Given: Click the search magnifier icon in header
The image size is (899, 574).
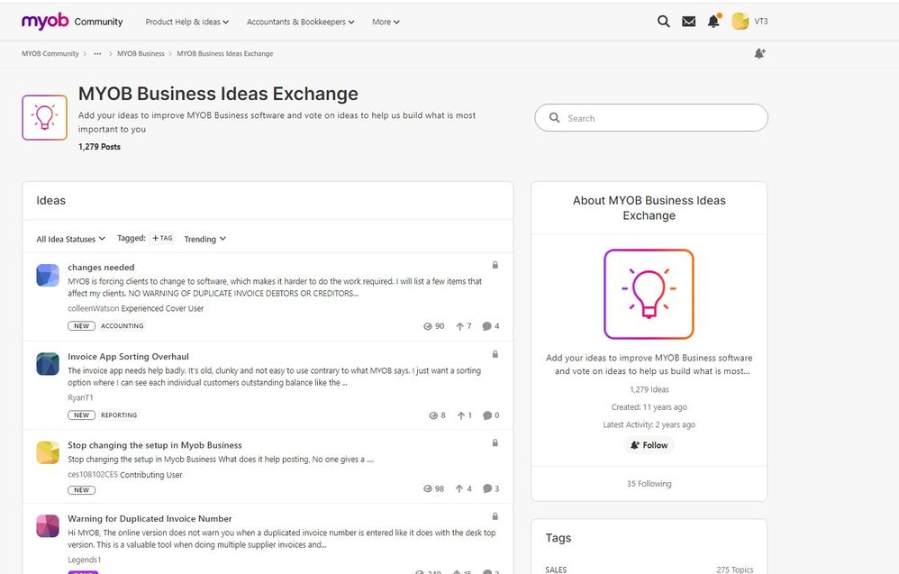Looking at the screenshot, I should click(663, 22).
